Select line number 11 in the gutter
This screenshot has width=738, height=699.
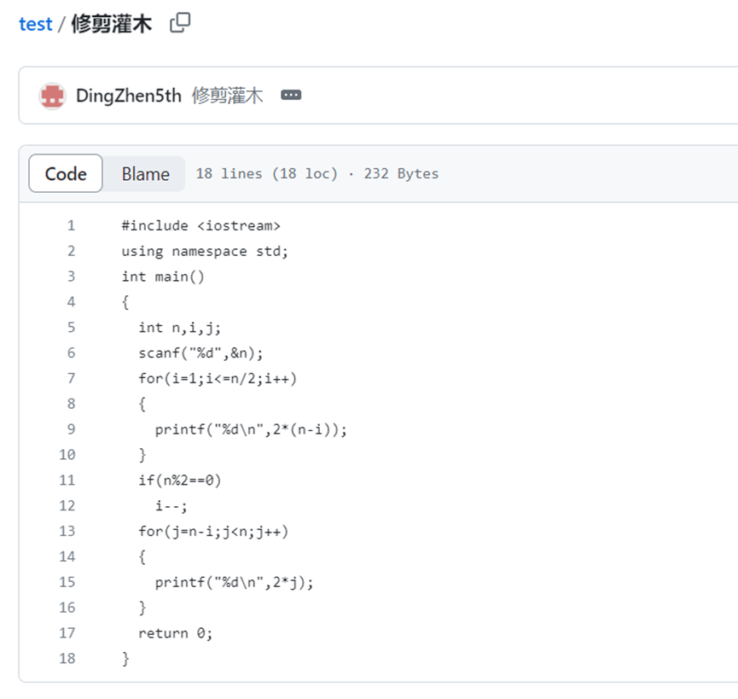[67, 481]
